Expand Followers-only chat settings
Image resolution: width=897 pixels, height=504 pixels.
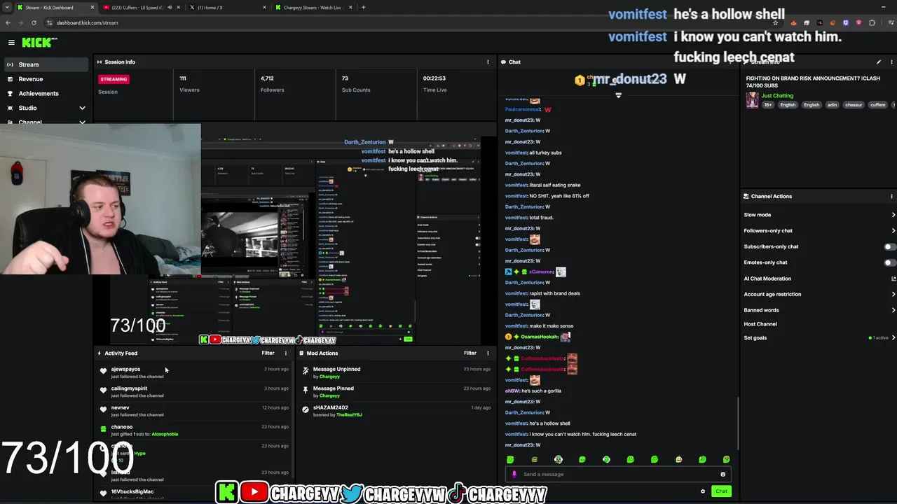coord(893,230)
